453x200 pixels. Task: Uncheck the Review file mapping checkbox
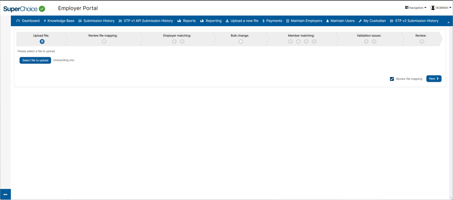point(392,79)
